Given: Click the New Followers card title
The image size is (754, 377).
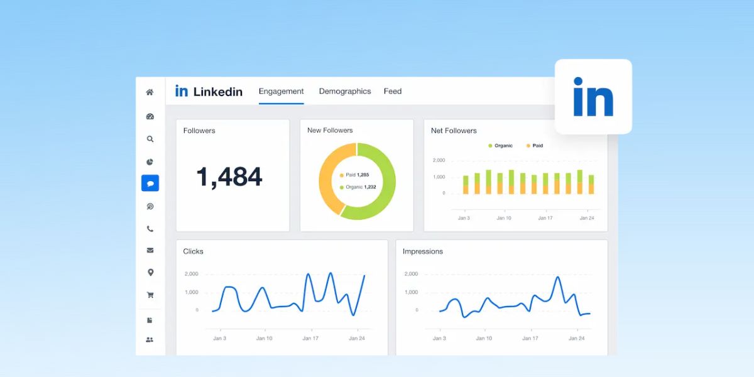Looking at the screenshot, I should click(330, 130).
